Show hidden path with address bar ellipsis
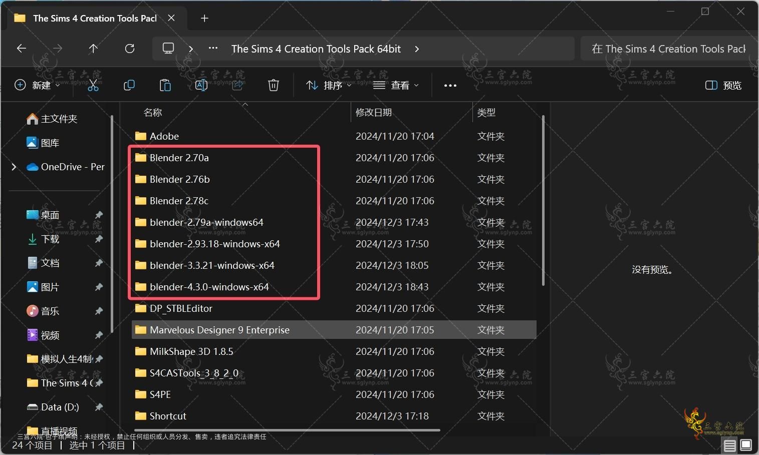This screenshot has width=759, height=455. (x=213, y=49)
